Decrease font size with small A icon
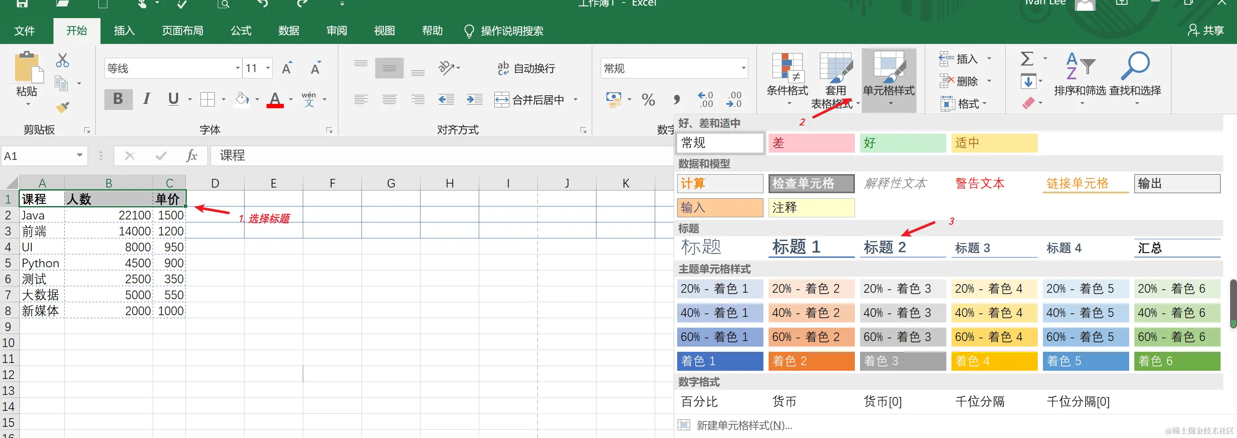This screenshot has height=438, width=1237. tap(315, 68)
